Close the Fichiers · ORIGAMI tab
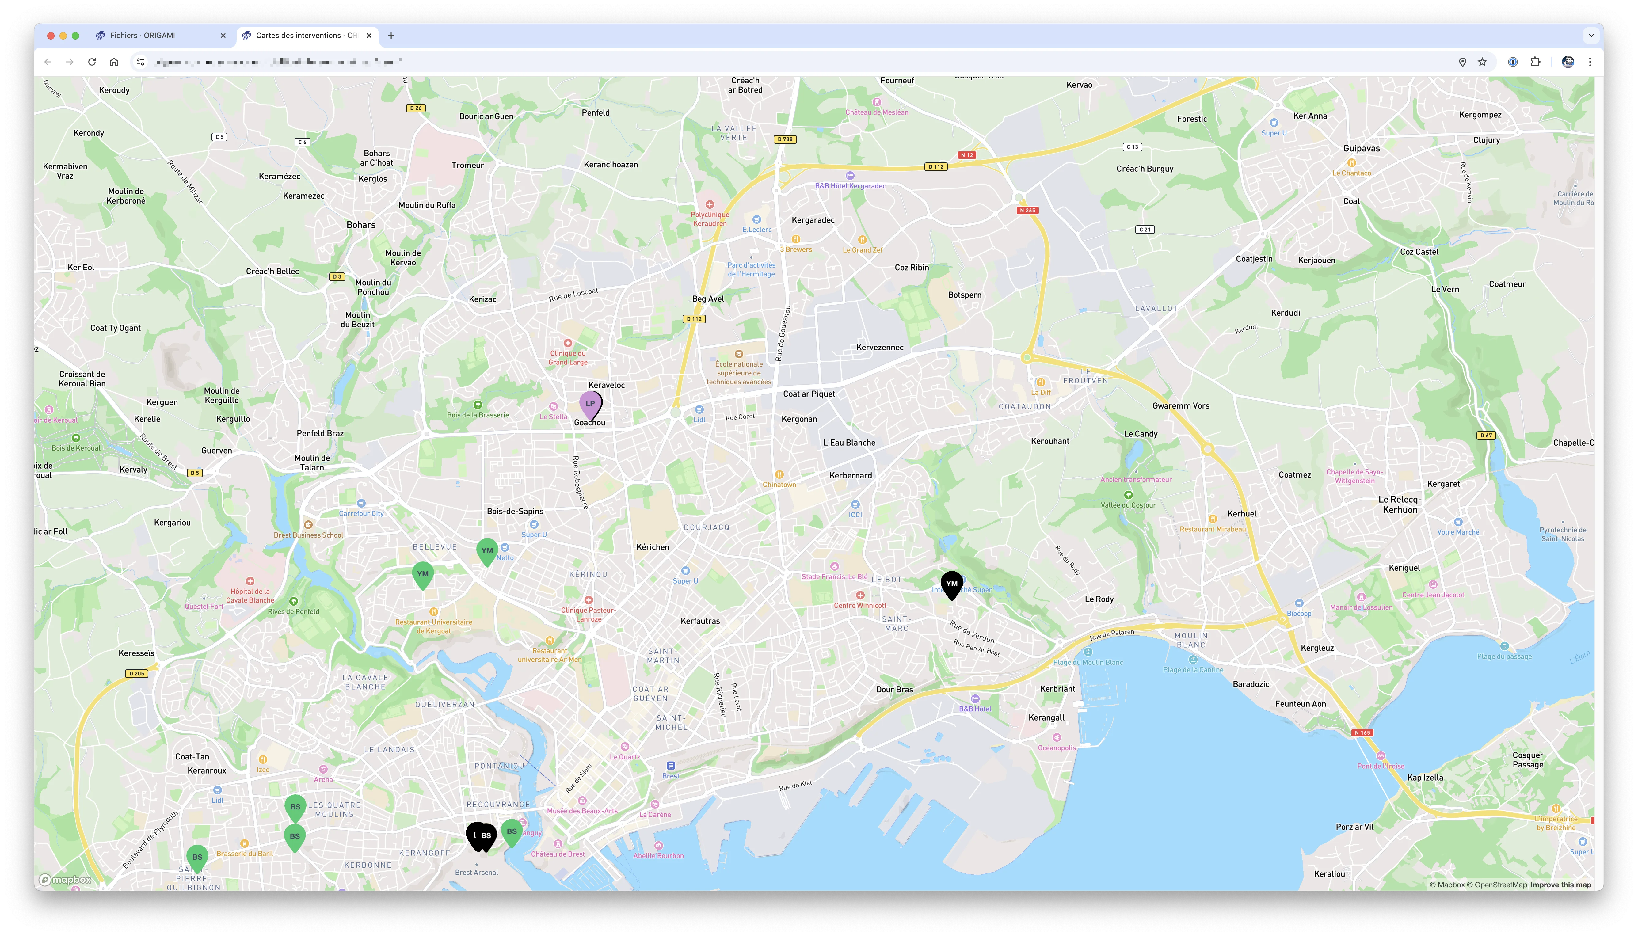 tap(223, 35)
